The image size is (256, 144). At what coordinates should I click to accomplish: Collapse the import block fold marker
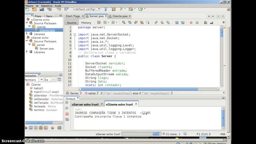point(75,35)
